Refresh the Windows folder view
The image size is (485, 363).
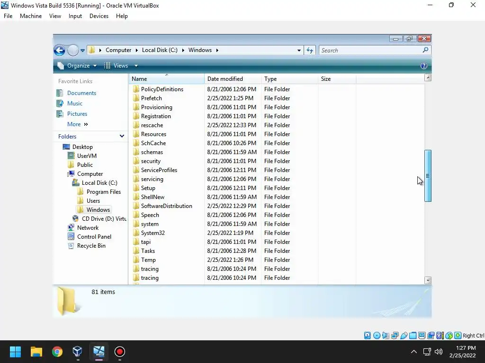point(310,50)
